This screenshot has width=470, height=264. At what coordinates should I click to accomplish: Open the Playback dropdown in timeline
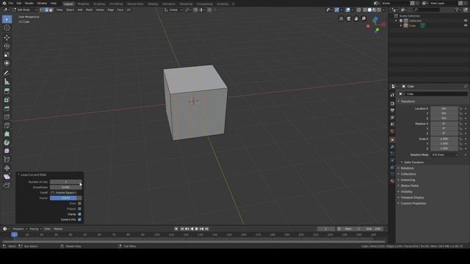[20, 229]
